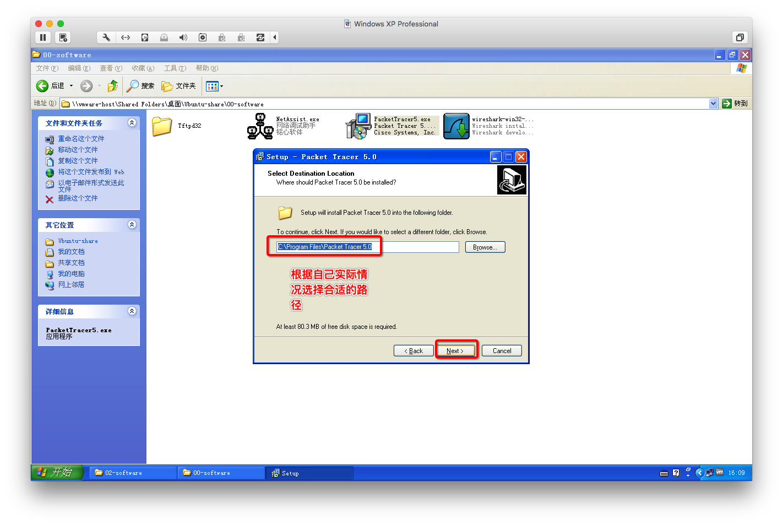Screen dimensions: 783x525
Task: Select the wireshark-win32 installer icon
Action: (456, 126)
